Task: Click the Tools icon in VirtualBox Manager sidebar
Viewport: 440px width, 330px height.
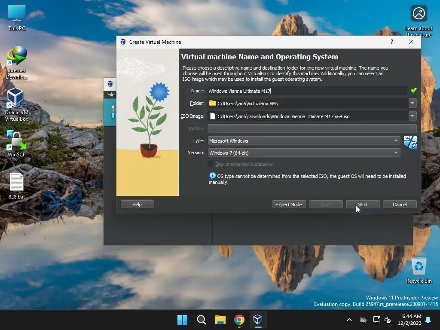Action: [113, 112]
